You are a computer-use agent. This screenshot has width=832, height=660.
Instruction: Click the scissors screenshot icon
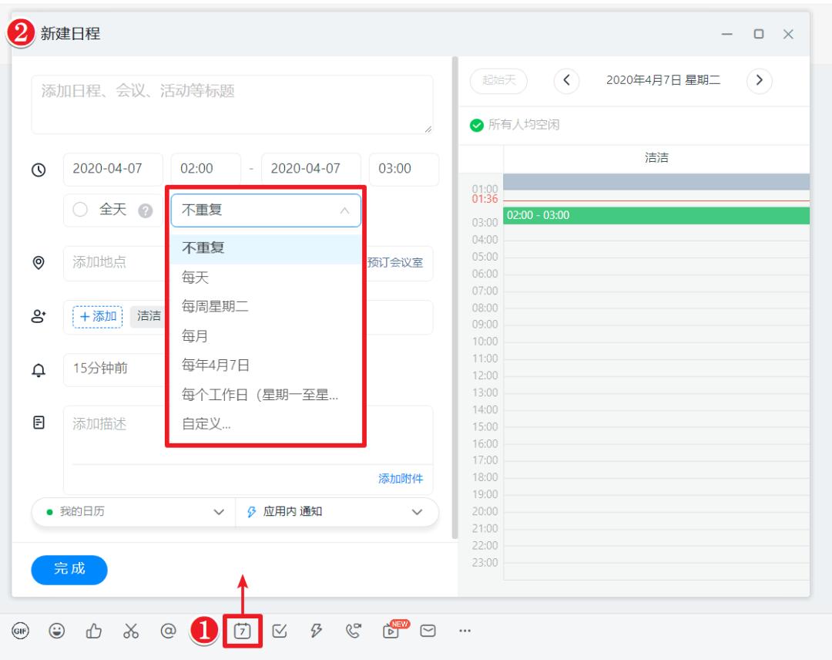130,630
